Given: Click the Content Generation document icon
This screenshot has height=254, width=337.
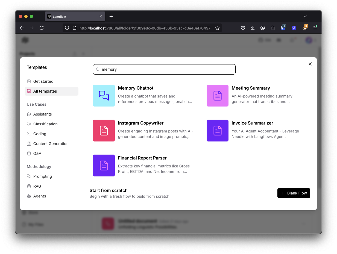Looking at the screenshot, I should click(x=29, y=144).
